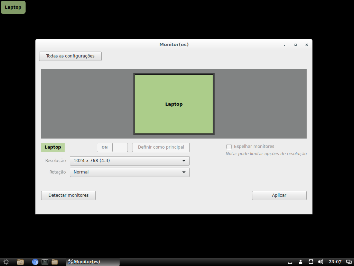Viewport: 354px width, 266px height.
Task: Open the Chromium browser from the taskbar
Action: pos(35,262)
